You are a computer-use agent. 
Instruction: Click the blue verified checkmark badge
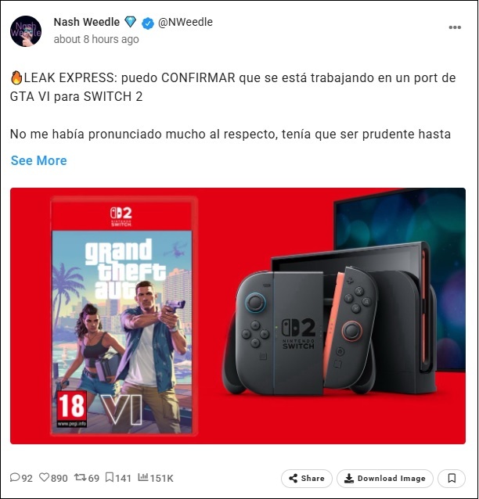tap(147, 23)
